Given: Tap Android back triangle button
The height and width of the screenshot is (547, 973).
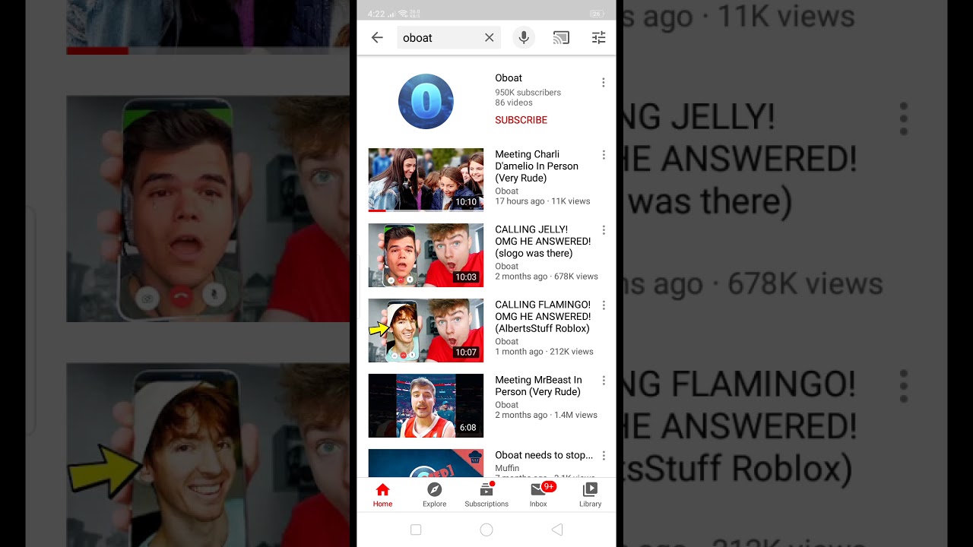Looking at the screenshot, I should (557, 530).
